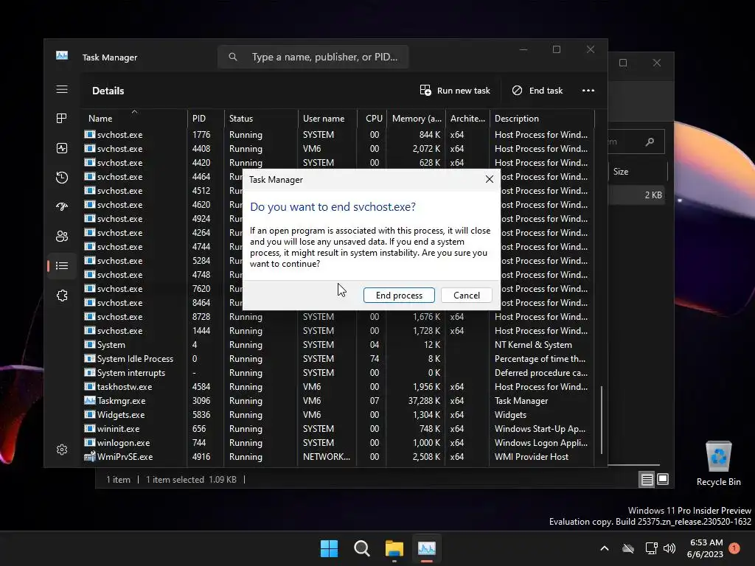Open the network tray icon

pos(651,548)
